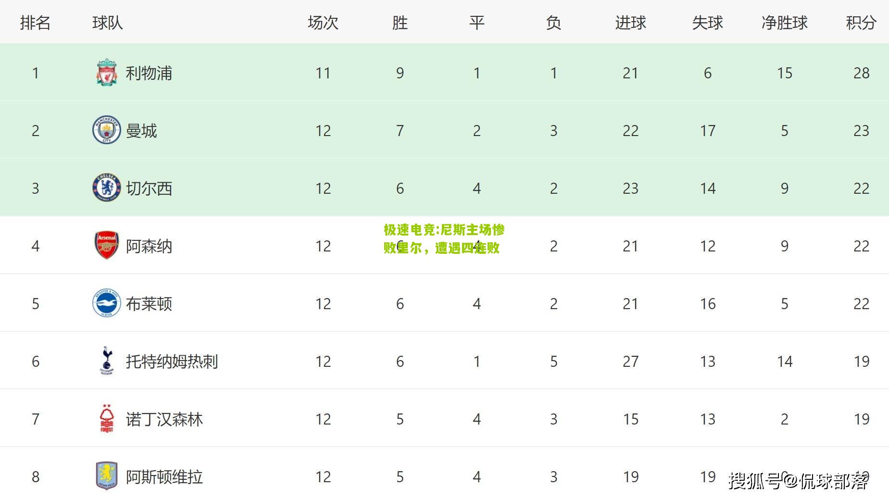Click the Tottenham Hotspur cockerel logo
The image size is (889, 500).
tap(107, 361)
